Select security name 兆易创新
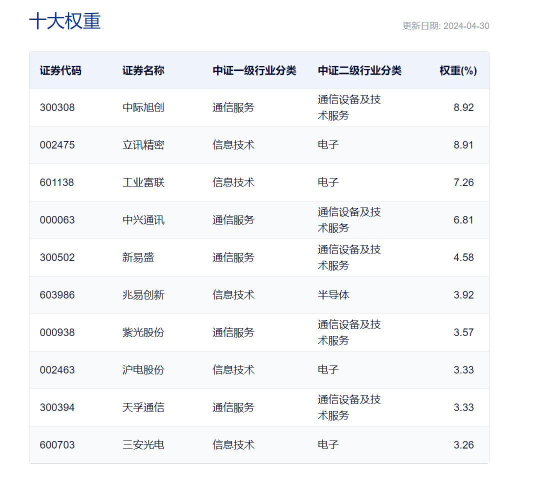Screen dimensions: 540x484 click(x=143, y=295)
